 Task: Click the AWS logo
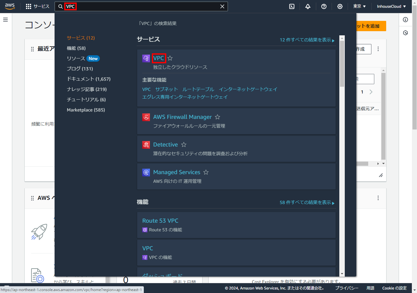pyautogui.click(x=10, y=6)
